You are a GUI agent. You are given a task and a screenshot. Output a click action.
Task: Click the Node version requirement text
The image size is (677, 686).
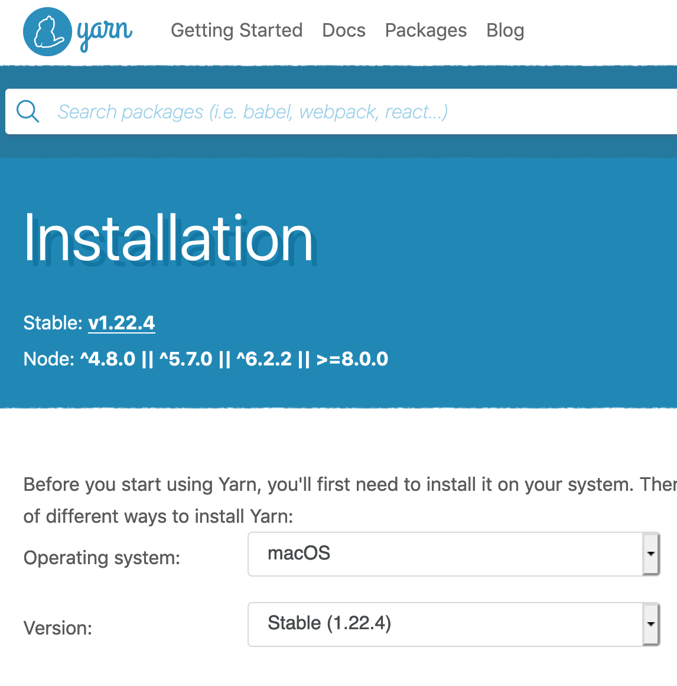[x=206, y=359]
